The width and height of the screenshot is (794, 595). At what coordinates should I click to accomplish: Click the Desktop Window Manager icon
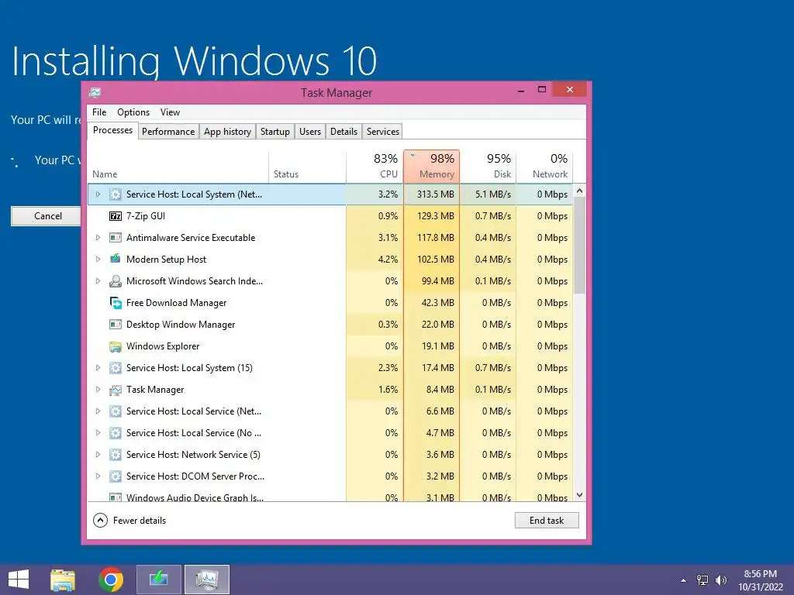pos(116,325)
